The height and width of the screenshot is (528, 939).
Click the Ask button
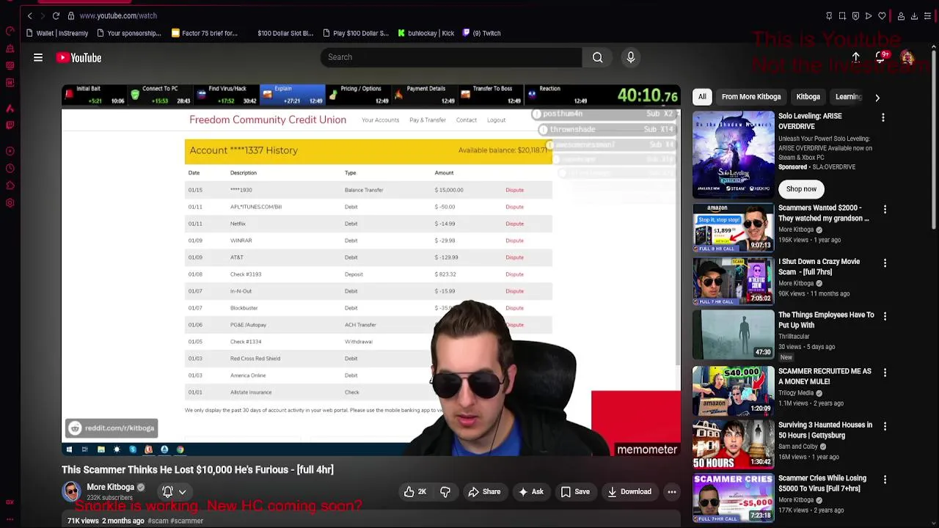pos(531,492)
